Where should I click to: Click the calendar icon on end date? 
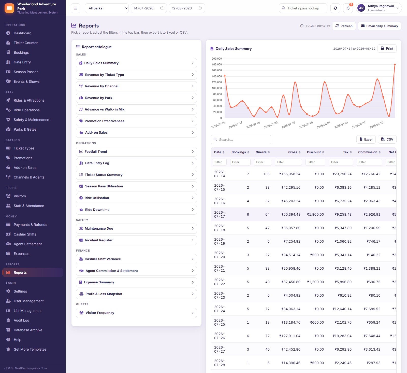200,8
